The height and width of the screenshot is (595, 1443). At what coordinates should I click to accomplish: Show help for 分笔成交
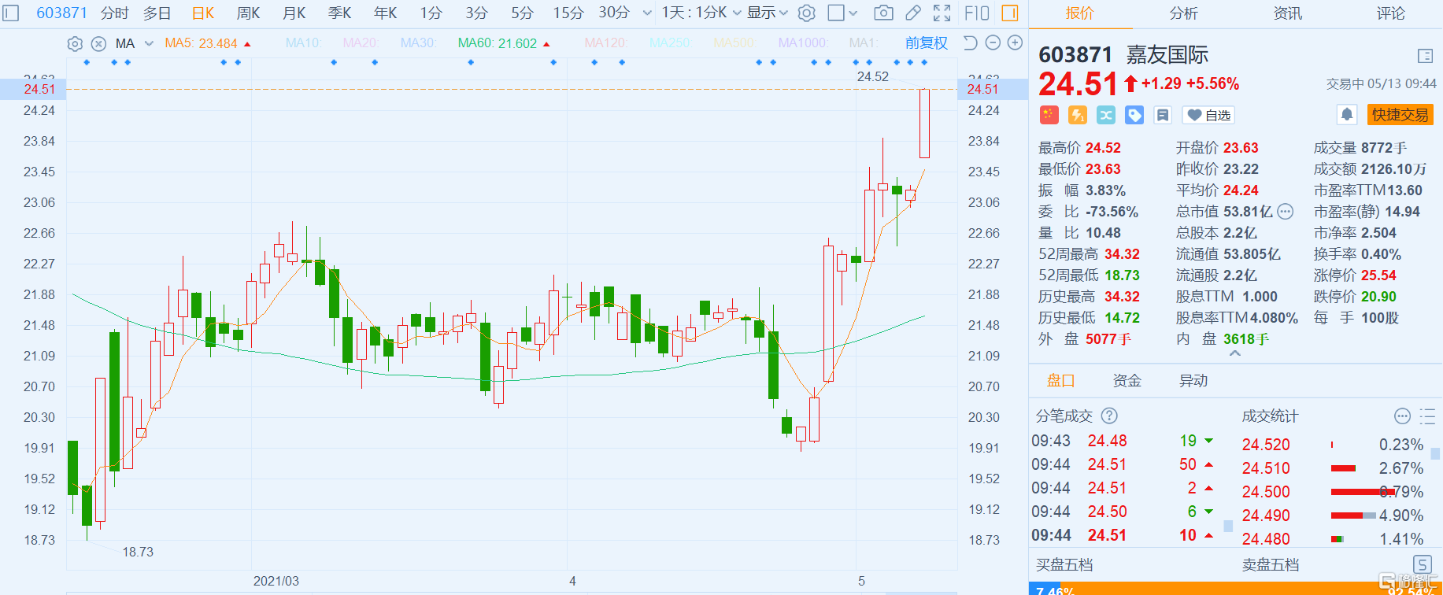coord(1109,416)
